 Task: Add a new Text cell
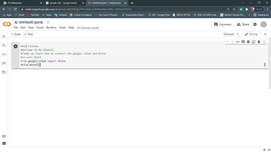click(28, 34)
